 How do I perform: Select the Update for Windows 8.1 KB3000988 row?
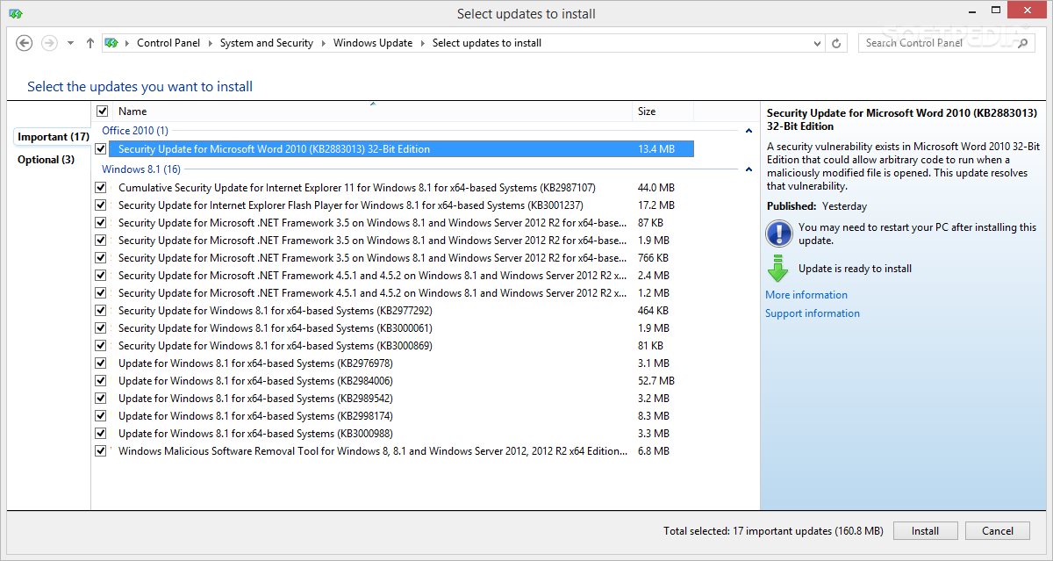click(394, 434)
